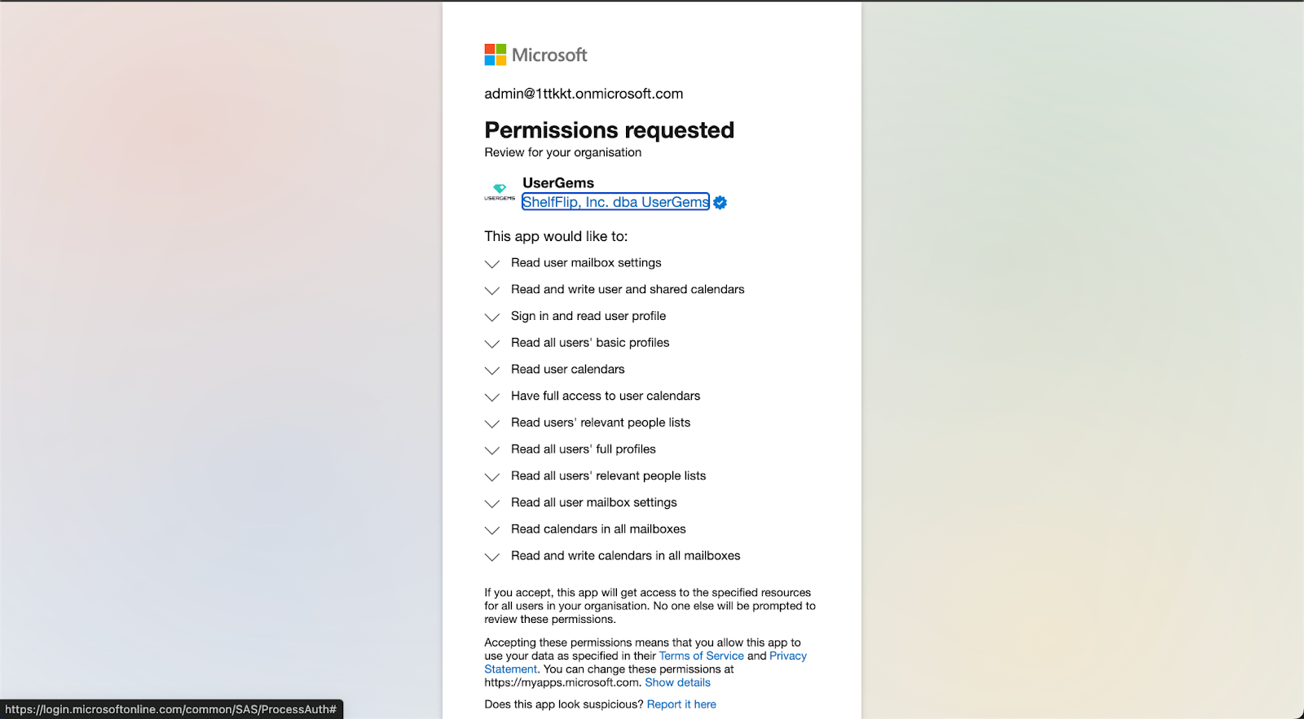This screenshot has width=1304, height=719.
Task: Click Report it here link
Action: 681,704
